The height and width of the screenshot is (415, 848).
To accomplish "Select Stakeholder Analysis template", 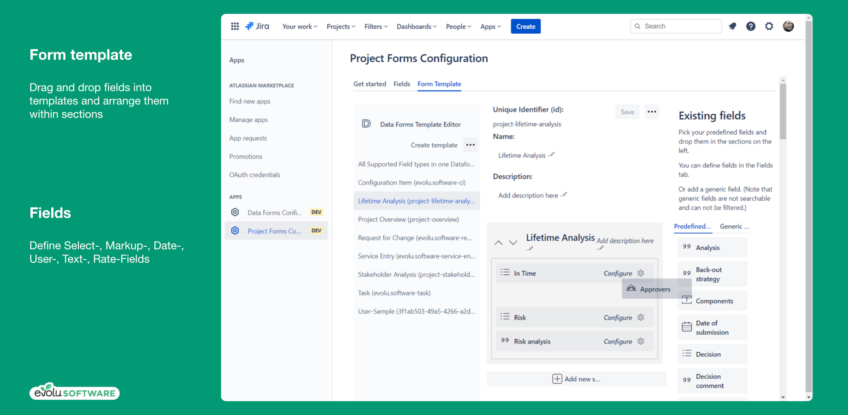I will 417,274.
